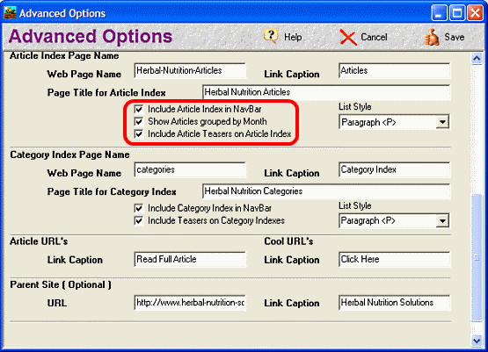
Task: Toggle Include Category Index in NavBar
Action: pos(139,208)
